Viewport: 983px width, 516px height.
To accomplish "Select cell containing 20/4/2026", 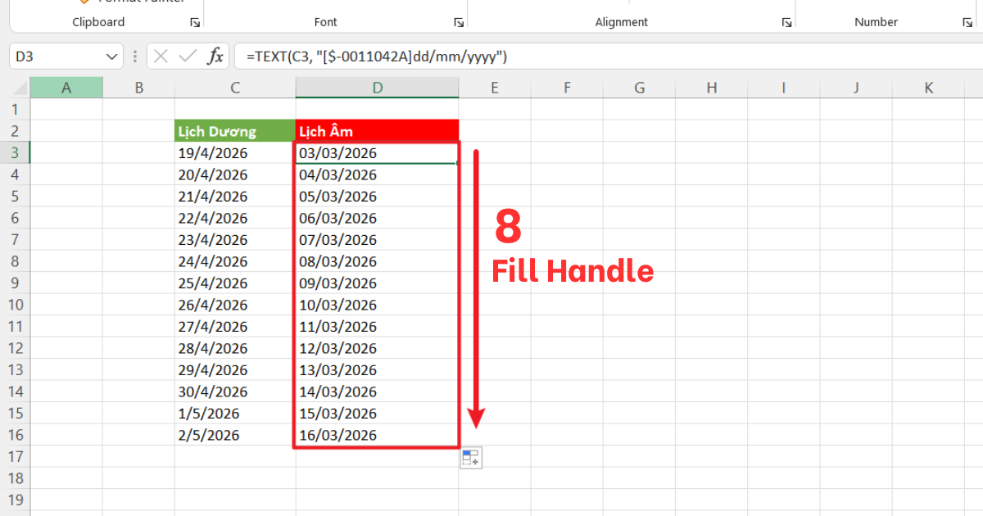I will 235,174.
